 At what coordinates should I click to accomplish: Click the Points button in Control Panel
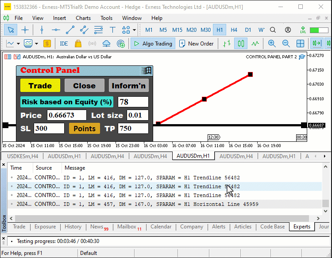[x=85, y=129]
